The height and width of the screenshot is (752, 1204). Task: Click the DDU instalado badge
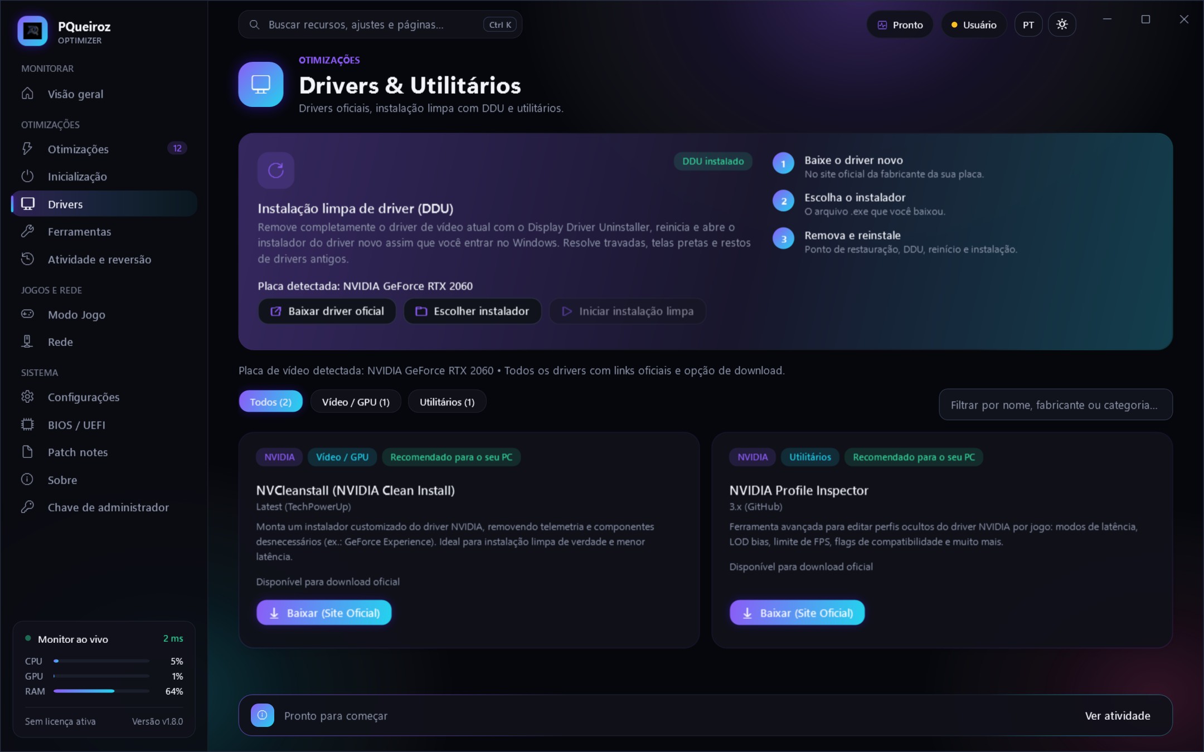coord(713,161)
